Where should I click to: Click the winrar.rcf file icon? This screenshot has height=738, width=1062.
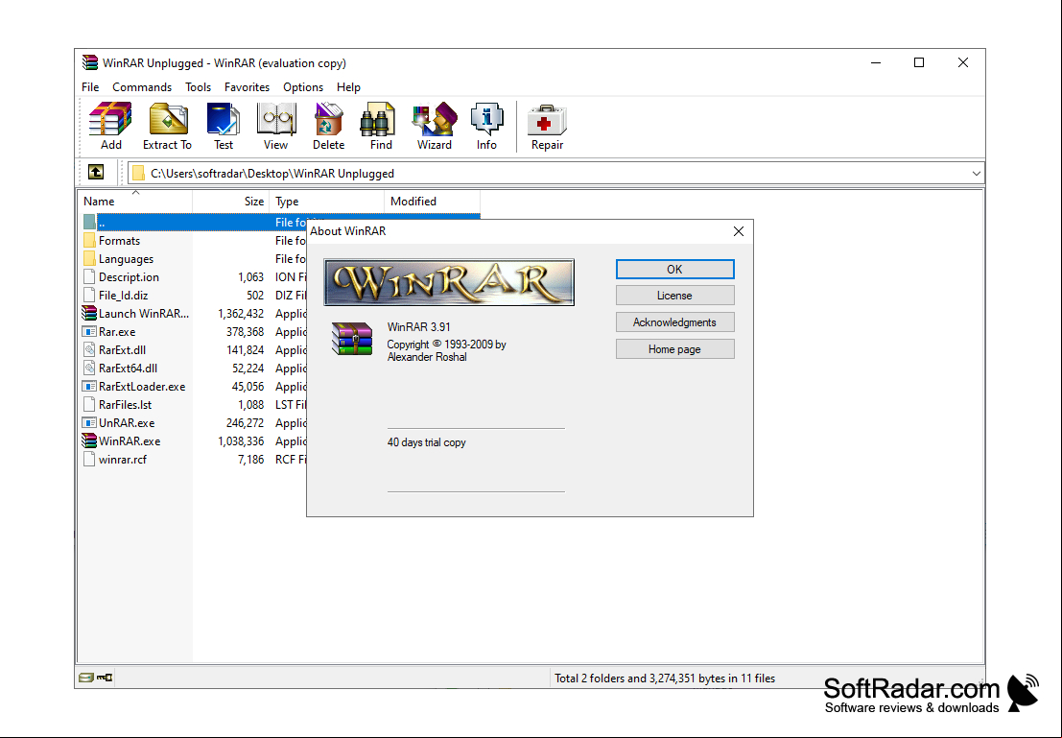89,460
